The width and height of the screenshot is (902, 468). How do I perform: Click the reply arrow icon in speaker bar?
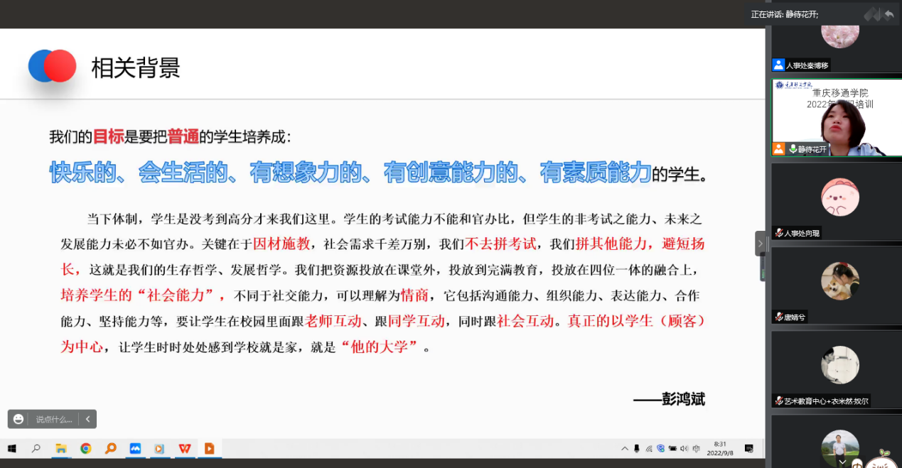point(888,14)
